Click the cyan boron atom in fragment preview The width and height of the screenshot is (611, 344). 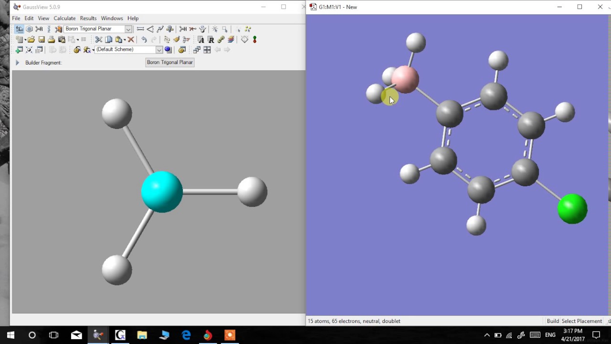(162, 192)
